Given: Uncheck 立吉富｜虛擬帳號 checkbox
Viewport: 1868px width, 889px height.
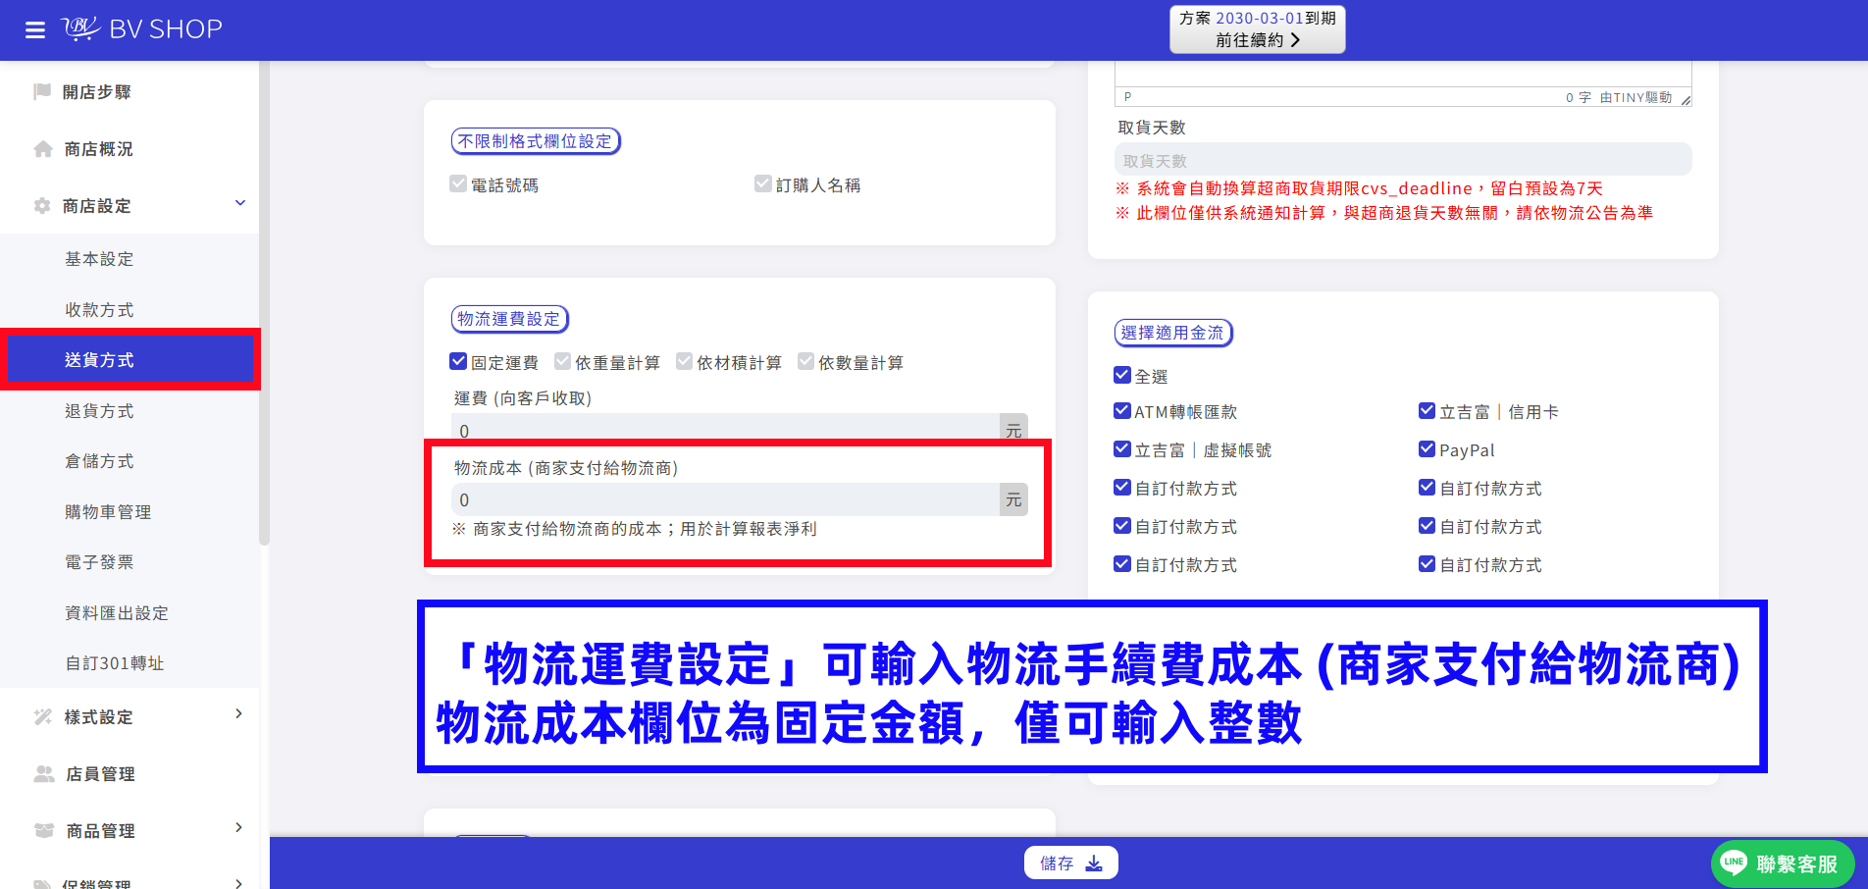Looking at the screenshot, I should pos(1122,448).
